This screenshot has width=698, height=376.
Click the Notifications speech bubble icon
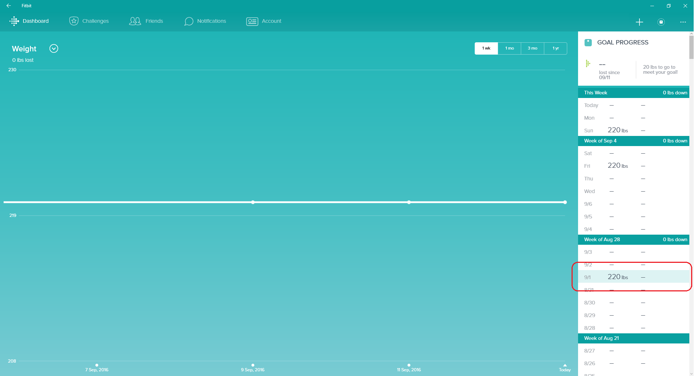pyautogui.click(x=189, y=21)
